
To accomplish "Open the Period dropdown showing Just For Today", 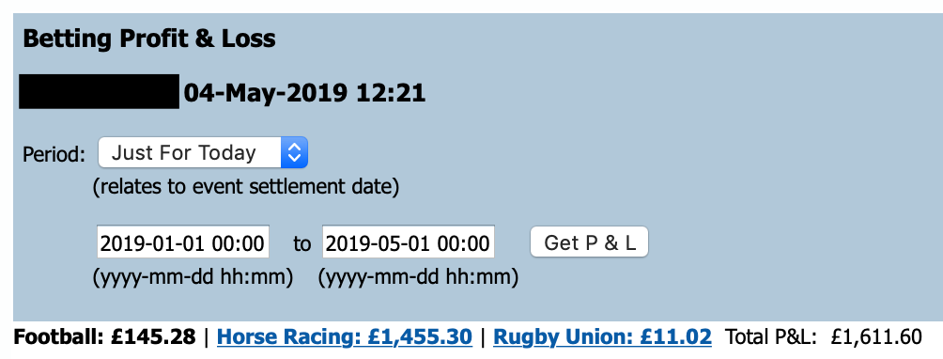I will pyautogui.click(x=203, y=153).
